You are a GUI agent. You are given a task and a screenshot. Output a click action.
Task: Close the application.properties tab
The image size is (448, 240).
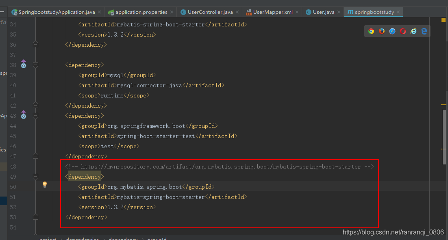[172, 12]
